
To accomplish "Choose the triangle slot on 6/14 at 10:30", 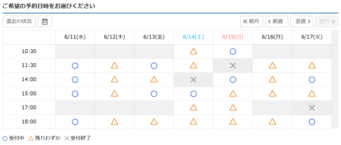I will coord(193,51).
